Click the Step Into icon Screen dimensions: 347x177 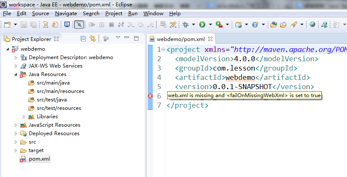point(131,25)
